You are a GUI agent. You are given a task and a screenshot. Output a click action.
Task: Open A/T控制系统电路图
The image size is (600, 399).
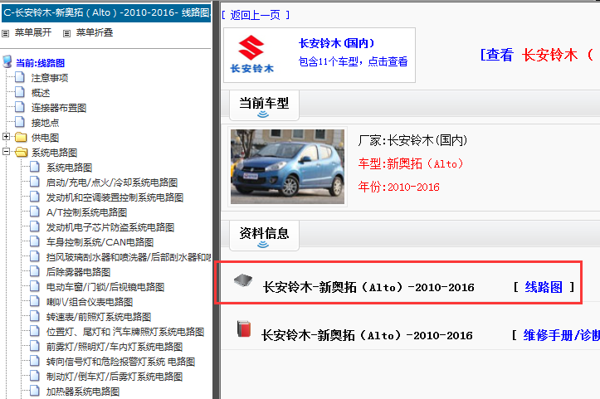point(86,212)
